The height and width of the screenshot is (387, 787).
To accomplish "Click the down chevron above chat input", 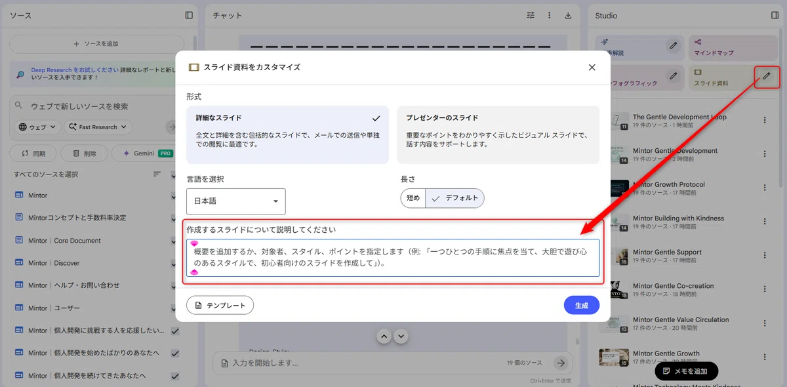I will pos(401,336).
